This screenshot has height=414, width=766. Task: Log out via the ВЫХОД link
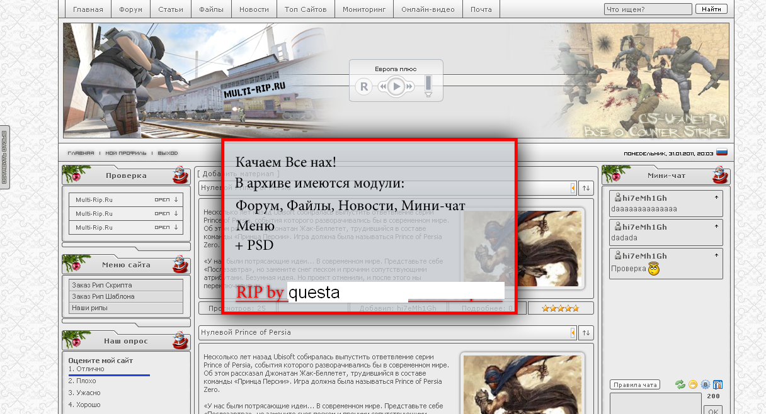[x=168, y=154]
